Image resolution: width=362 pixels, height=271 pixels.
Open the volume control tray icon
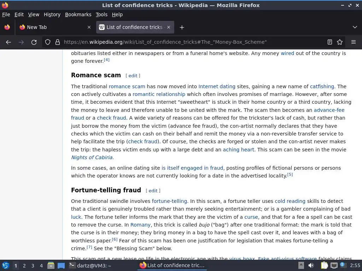[311, 266]
